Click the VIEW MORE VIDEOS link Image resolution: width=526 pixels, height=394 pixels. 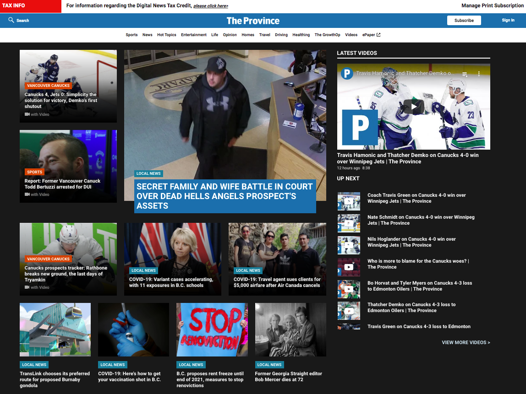point(466,342)
